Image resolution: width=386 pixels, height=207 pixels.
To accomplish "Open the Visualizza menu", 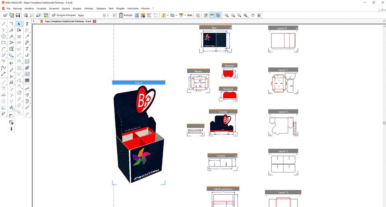I will [x=41, y=8].
